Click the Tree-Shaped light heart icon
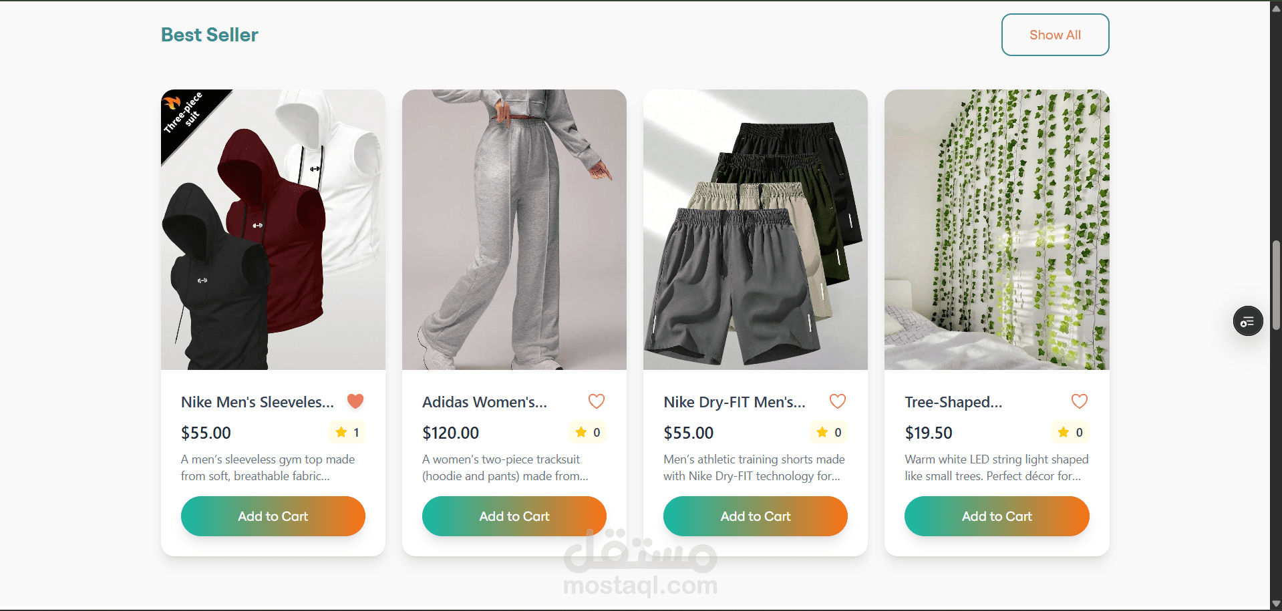The height and width of the screenshot is (611, 1282). 1080,401
